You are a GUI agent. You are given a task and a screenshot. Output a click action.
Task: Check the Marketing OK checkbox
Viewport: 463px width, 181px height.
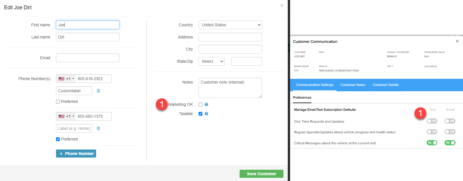click(x=200, y=104)
